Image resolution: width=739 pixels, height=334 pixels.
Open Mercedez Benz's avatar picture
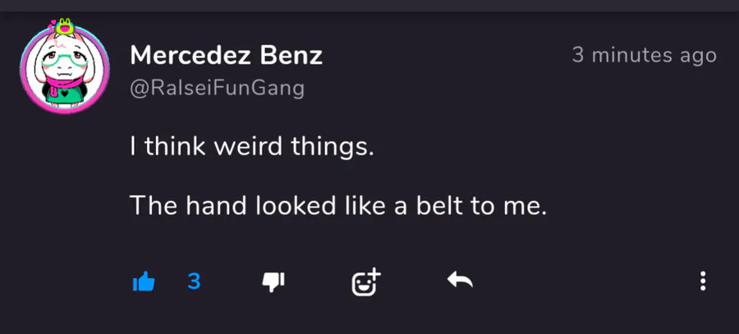pos(65,68)
